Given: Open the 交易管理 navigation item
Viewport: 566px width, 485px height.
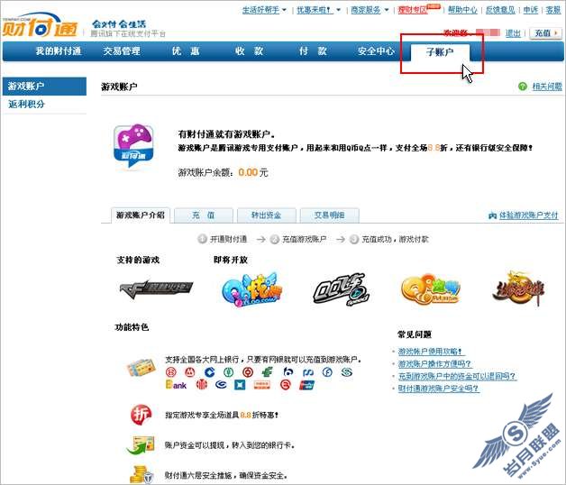Looking at the screenshot, I should tap(122, 51).
